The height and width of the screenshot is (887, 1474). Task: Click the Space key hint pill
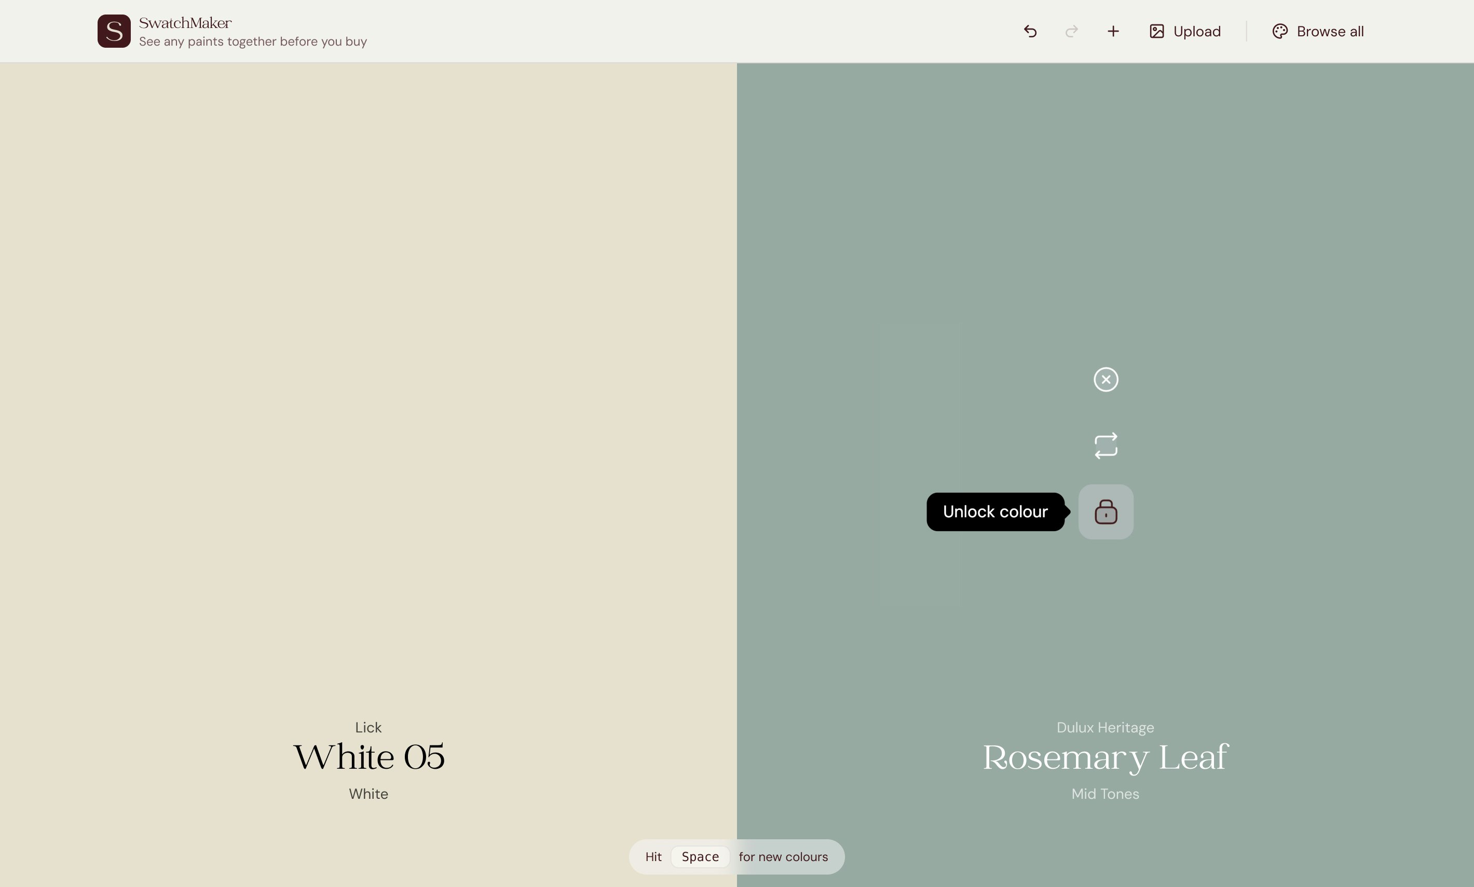700,856
